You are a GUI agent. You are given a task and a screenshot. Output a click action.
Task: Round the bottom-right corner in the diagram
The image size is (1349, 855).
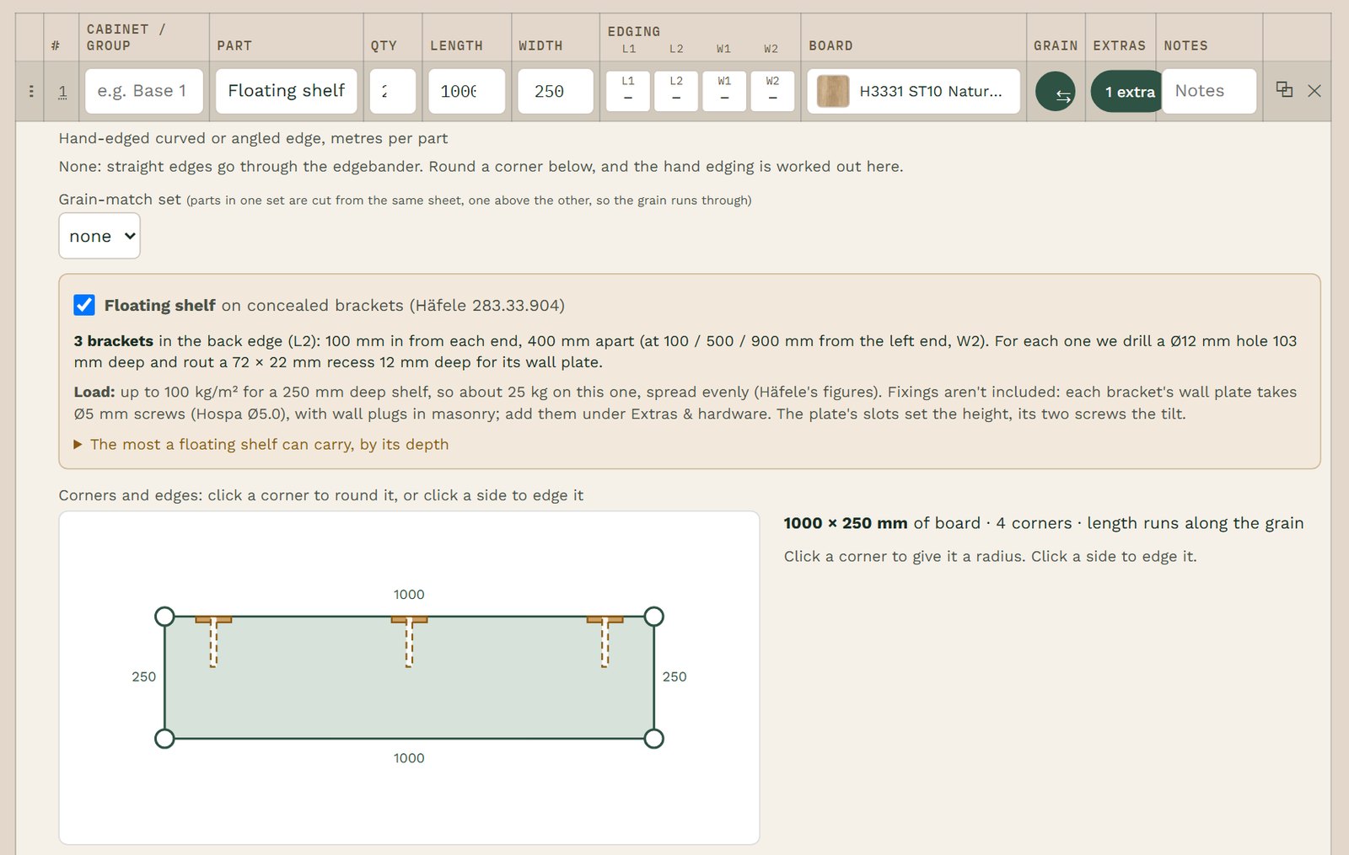(x=653, y=739)
